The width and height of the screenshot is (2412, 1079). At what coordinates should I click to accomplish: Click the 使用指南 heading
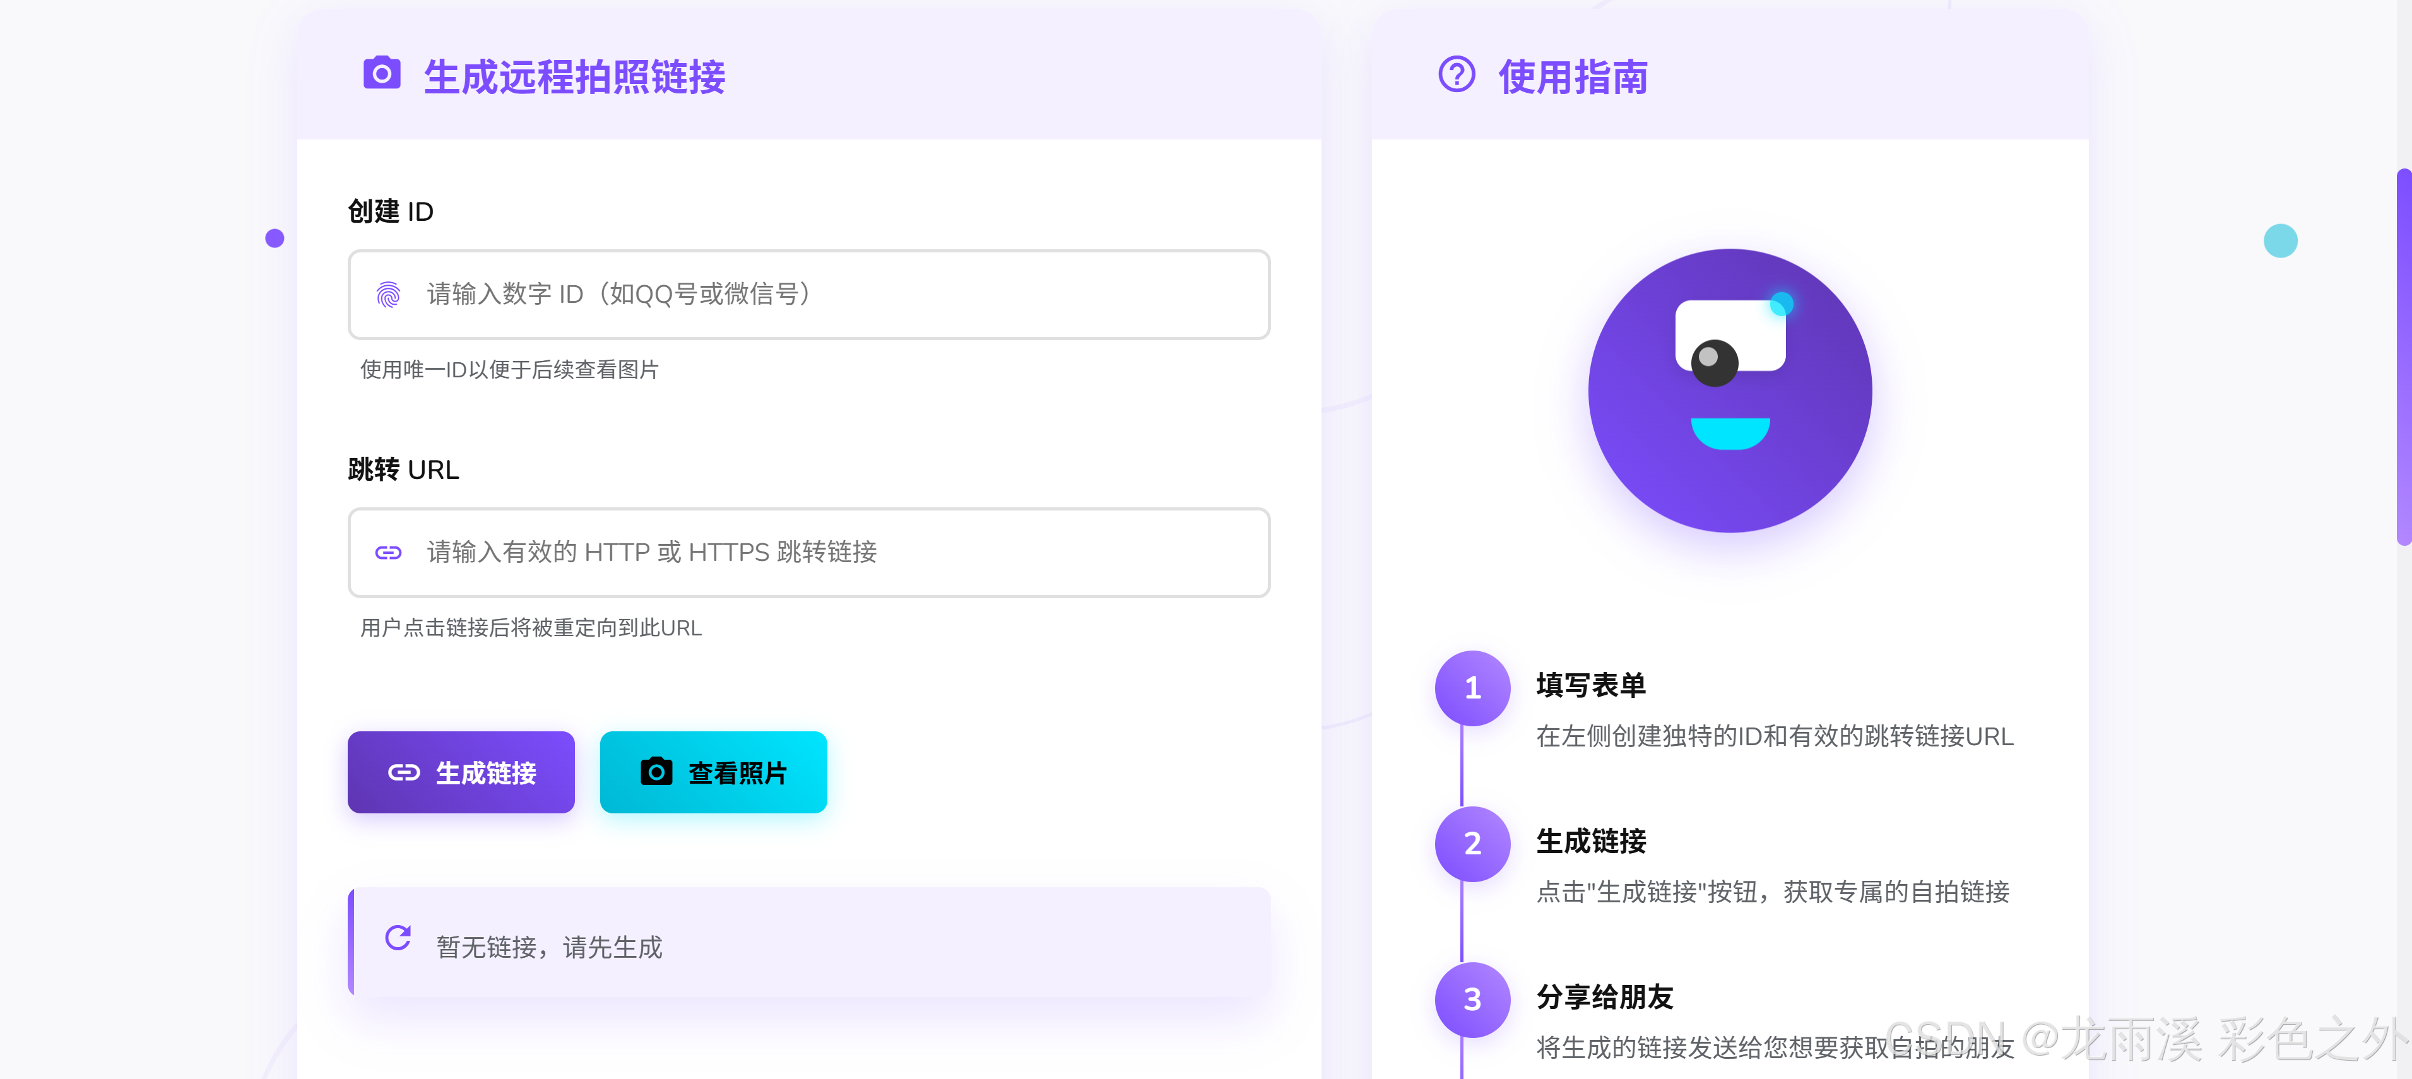tap(1573, 77)
